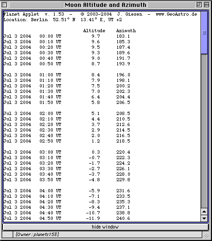This screenshot has width=212, height=241.
Task: Click the close box in the title bar
Action: tap(4, 5)
